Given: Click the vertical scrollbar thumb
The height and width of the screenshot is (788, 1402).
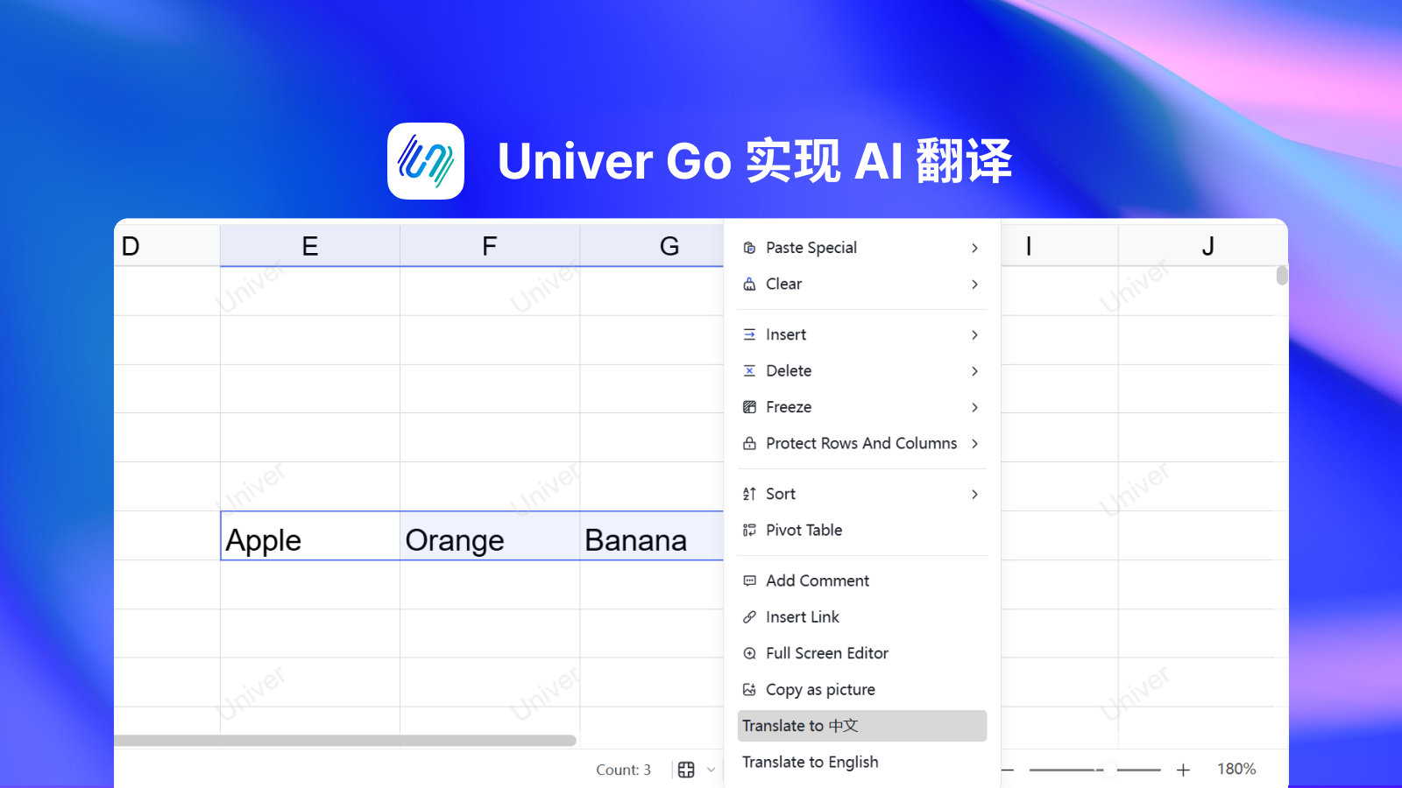Looking at the screenshot, I should [x=1282, y=276].
